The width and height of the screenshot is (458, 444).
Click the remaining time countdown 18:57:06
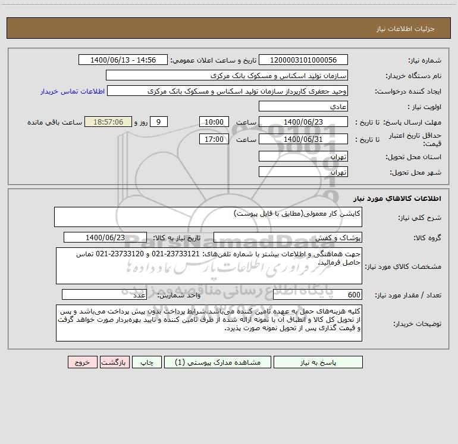(x=108, y=122)
